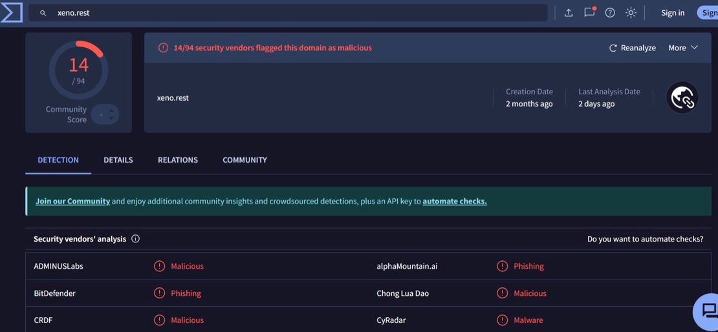Select the DETECTION tab
The image size is (718, 332).
tap(58, 160)
